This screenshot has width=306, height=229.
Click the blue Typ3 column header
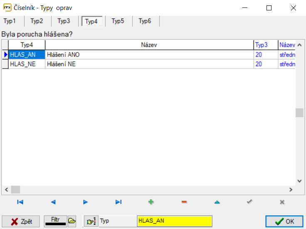coord(266,45)
